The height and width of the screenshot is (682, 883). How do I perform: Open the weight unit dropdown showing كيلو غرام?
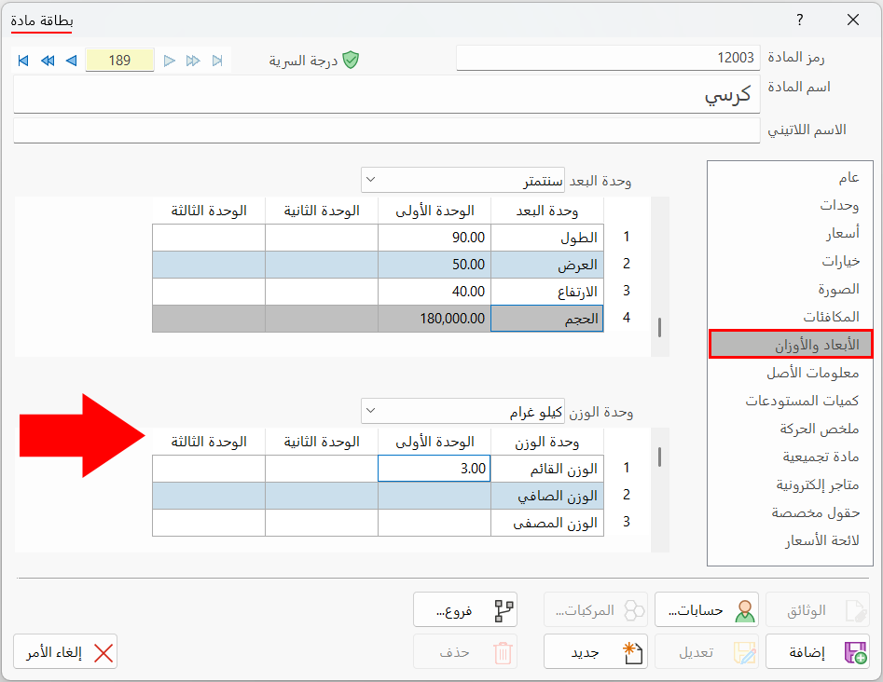point(462,411)
